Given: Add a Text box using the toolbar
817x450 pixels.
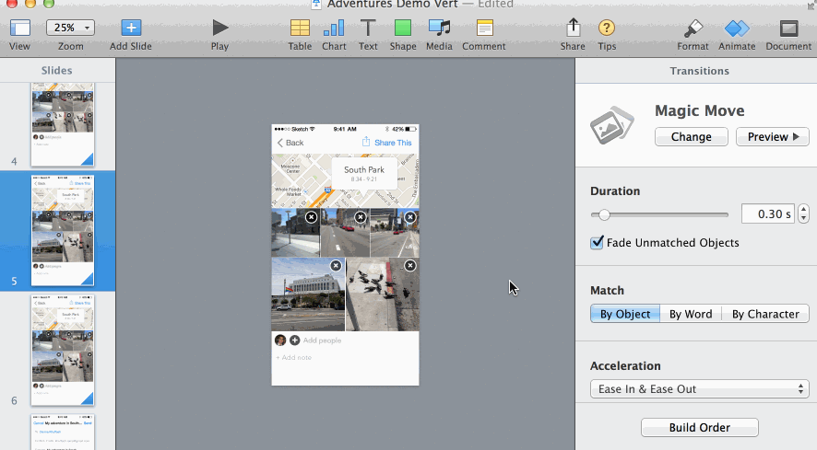Looking at the screenshot, I should [x=368, y=29].
